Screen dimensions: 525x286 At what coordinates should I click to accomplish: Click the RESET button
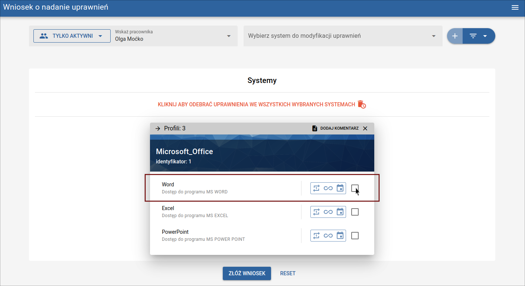288,273
